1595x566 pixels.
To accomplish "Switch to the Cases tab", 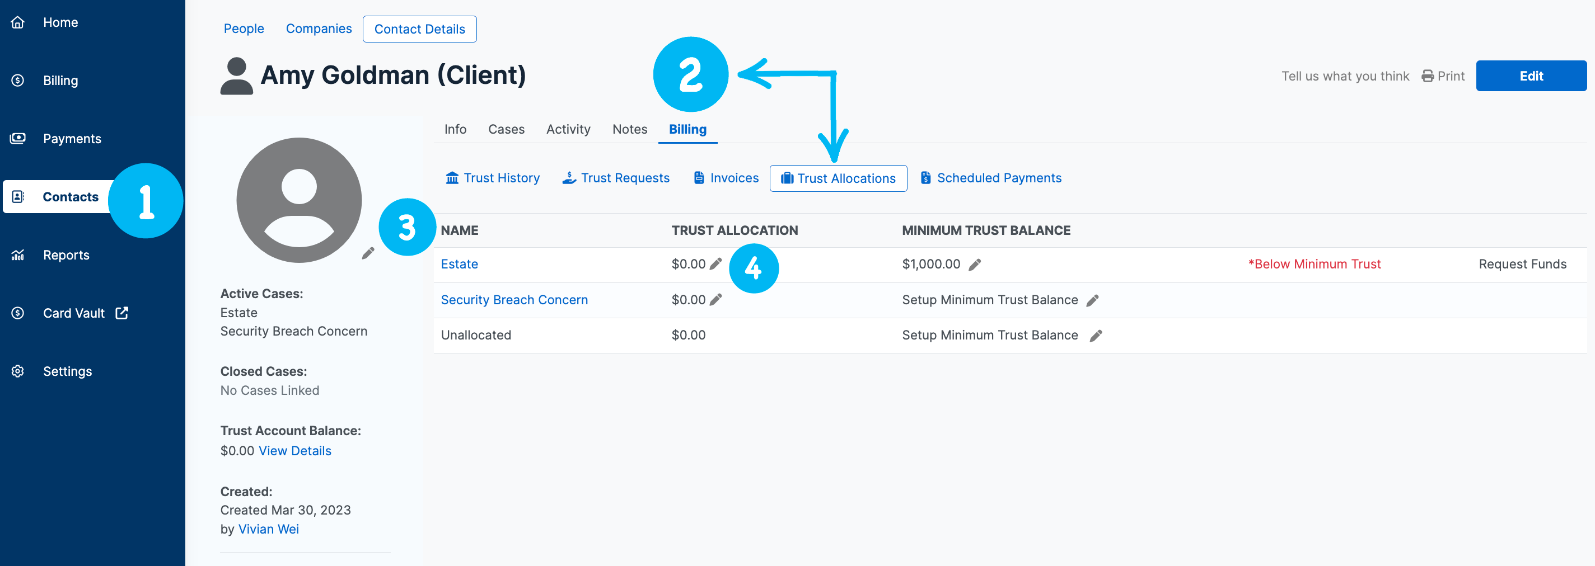I will pos(506,129).
